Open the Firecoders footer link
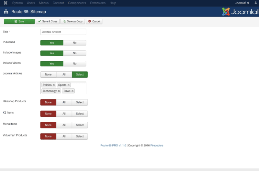 (x=157, y=146)
